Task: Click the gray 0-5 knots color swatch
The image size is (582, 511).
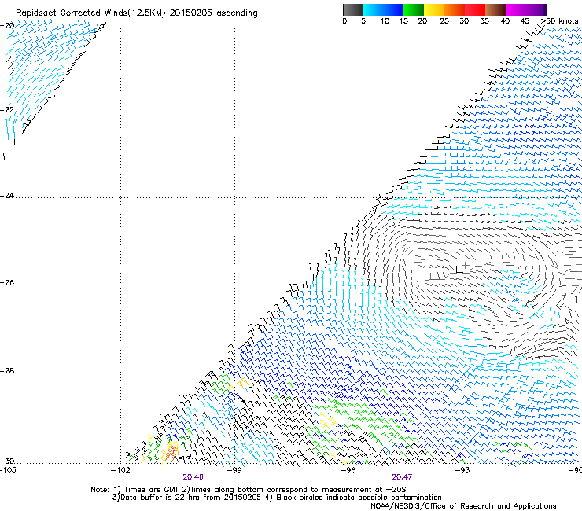Action: coord(352,9)
